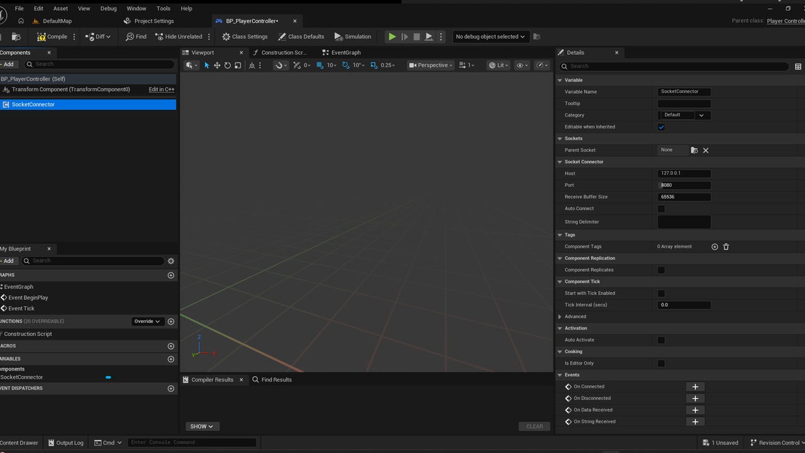
Task: Add element to Component Tags array
Action: pyautogui.click(x=714, y=247)
